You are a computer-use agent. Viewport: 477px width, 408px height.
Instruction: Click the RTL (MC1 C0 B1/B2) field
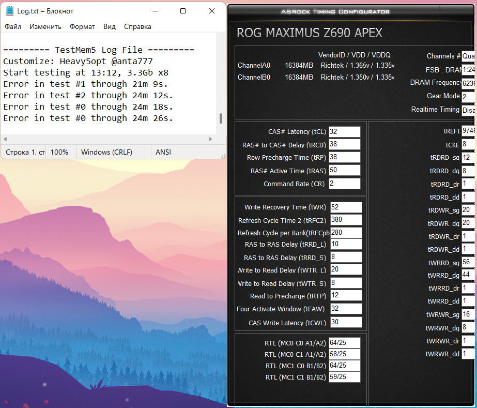pos(344,366)
